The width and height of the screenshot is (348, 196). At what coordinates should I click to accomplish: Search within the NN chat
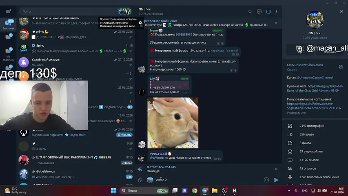coord(250,11)
